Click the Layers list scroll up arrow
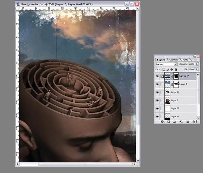This screenshot has width=203, height=173. (x=198, y=74)
